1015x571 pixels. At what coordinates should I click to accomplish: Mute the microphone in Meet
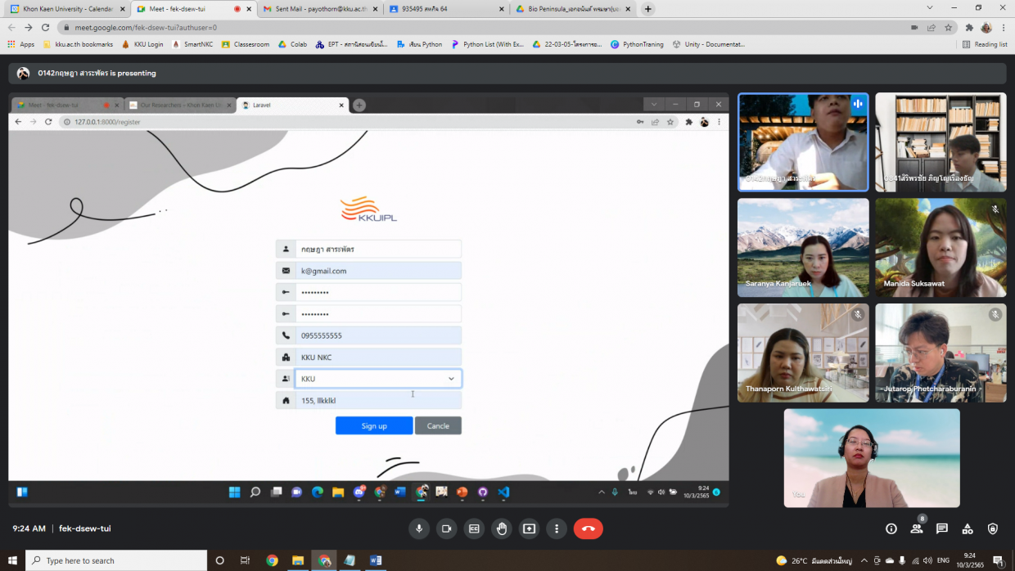[x=419, y=528]
